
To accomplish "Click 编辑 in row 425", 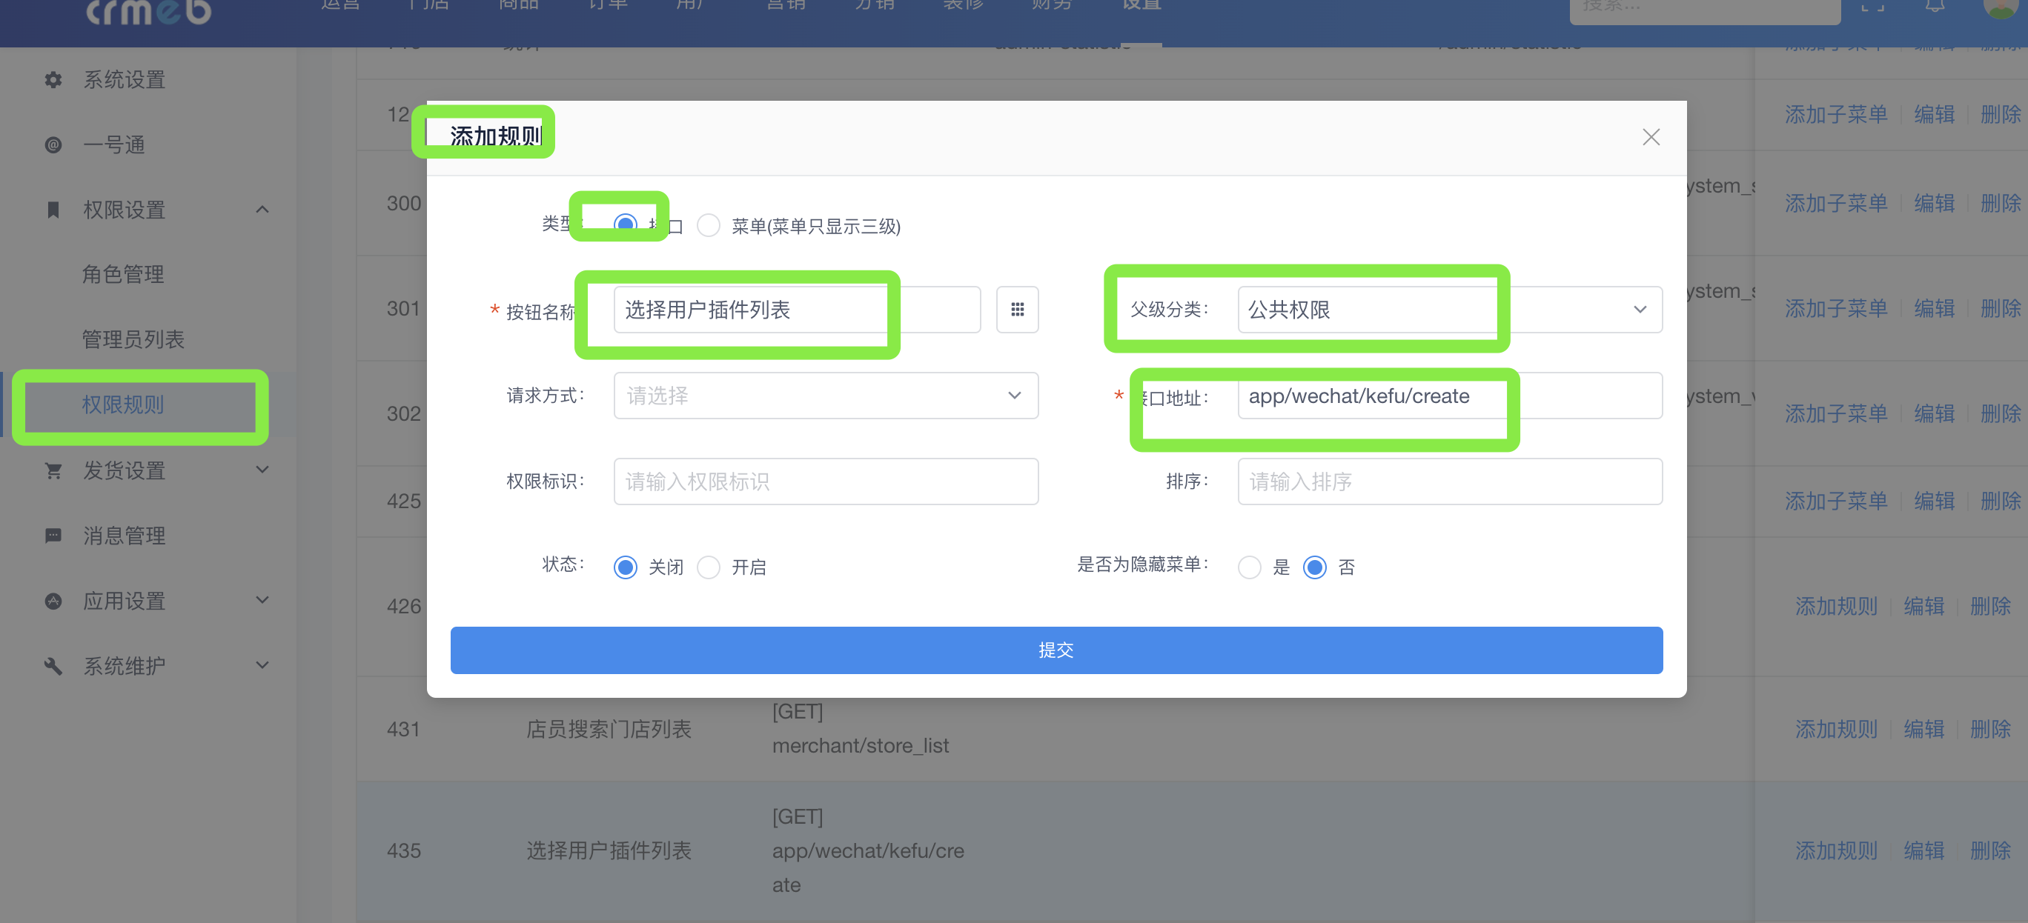I will (1935, 502).
